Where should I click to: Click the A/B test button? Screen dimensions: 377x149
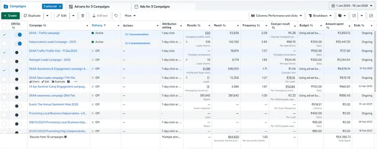coord(100,16)
